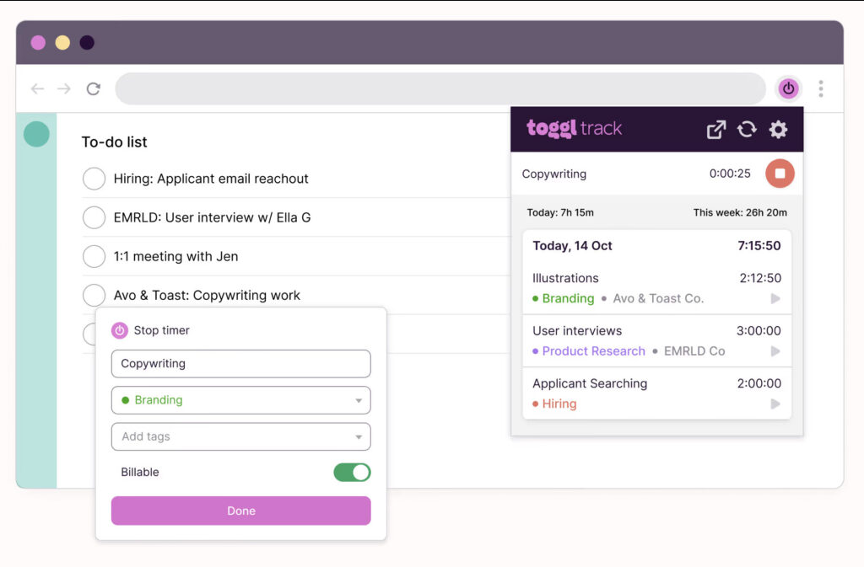Click the yellow window control dot
Screen dimensions: 864x567
pos(62,42)
